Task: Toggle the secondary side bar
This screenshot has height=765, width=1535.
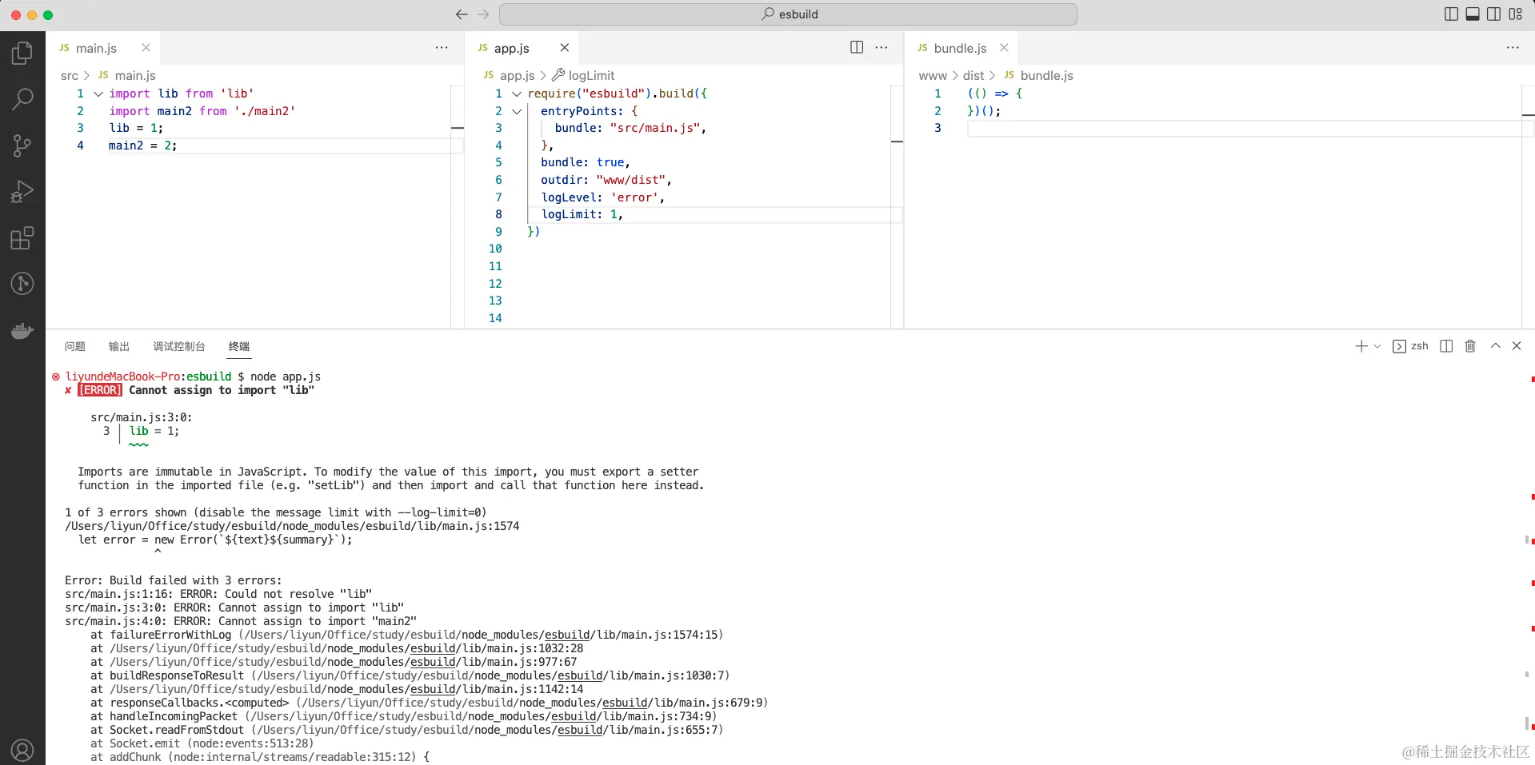Action: point(1493,14)
